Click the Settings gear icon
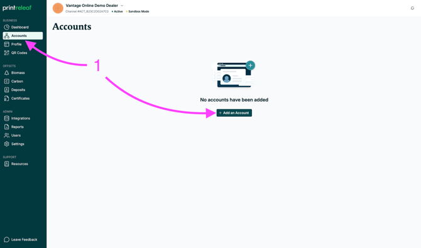 tap(7, 144)
